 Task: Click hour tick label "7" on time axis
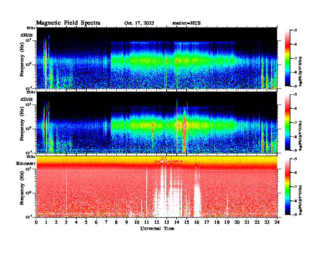[107, 222]
